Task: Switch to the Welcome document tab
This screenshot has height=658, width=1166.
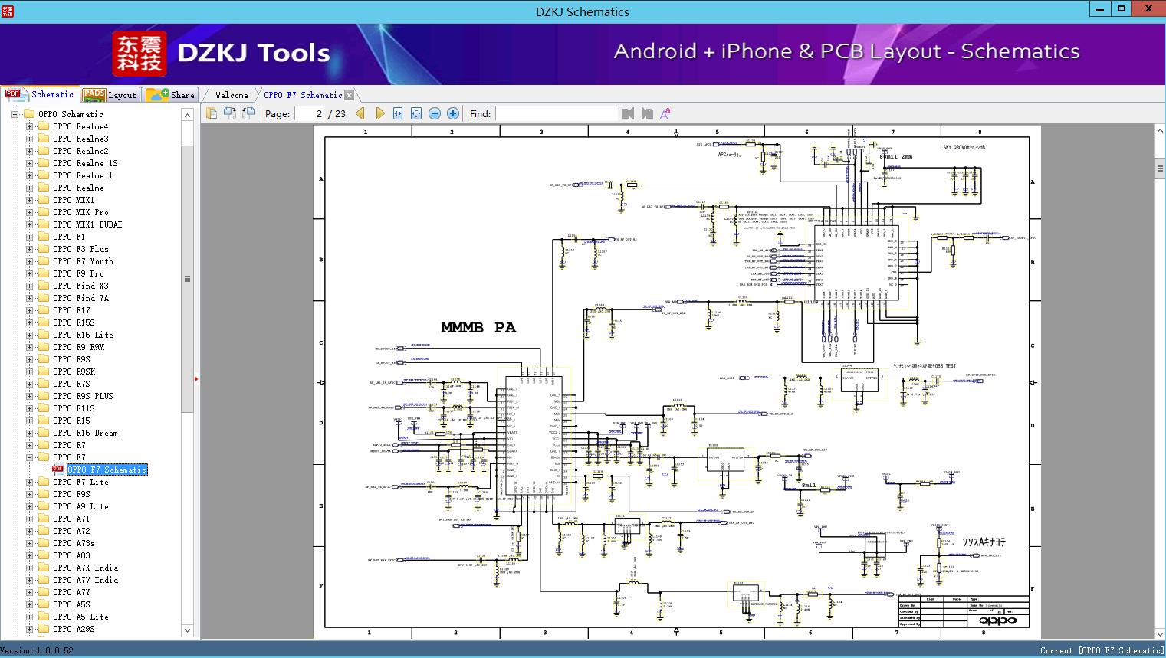Action: coord(232,95)
